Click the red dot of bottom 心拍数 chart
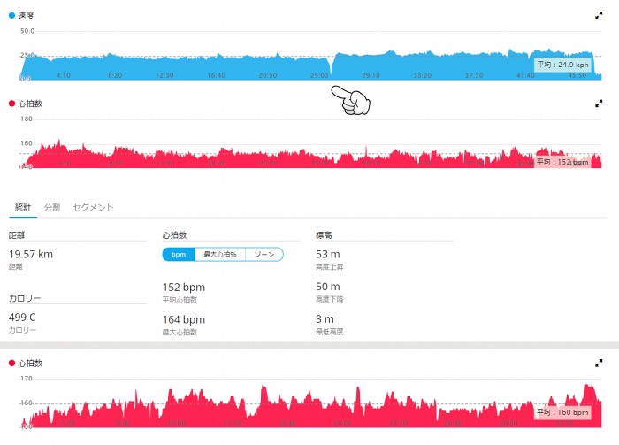The width and height of the screenshot is (619, 445). pyautogui.click(x=11, y=363)
